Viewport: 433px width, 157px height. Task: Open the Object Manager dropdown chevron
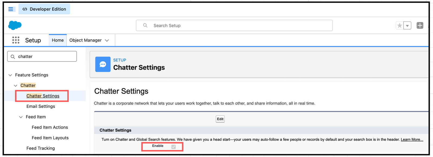[x=107, y=40]
